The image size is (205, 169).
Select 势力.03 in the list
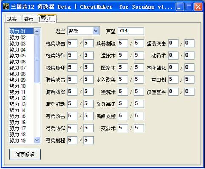click(x=21, y=43)
